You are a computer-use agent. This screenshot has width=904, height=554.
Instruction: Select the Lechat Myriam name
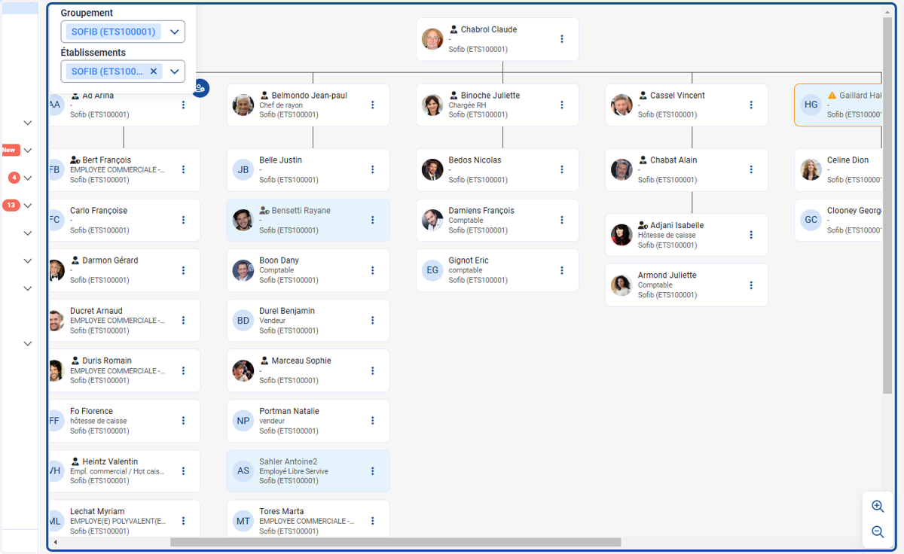pos(97,512)
